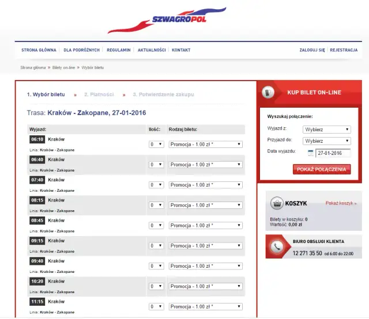This screenshot has height=319, width=369.
Task: Click the shopping basket Koszyk icon
Action: click(277, 204)
